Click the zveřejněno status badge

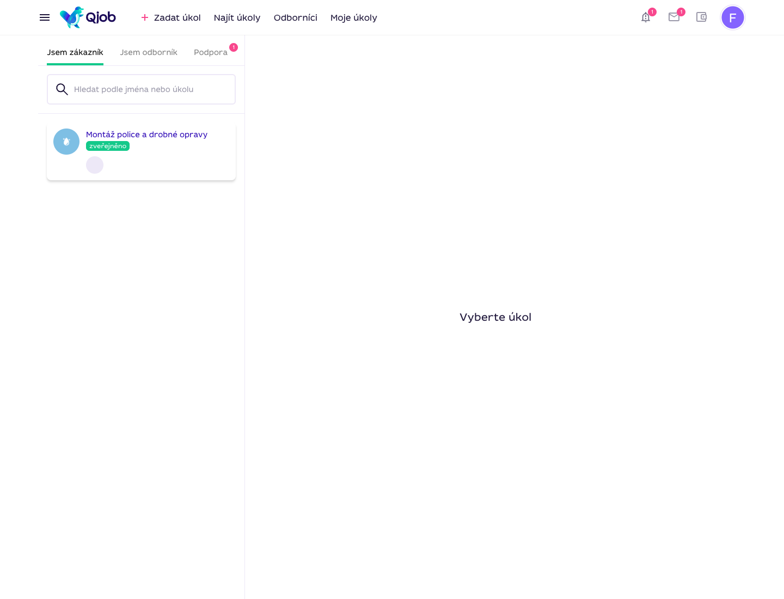[108, 146]
